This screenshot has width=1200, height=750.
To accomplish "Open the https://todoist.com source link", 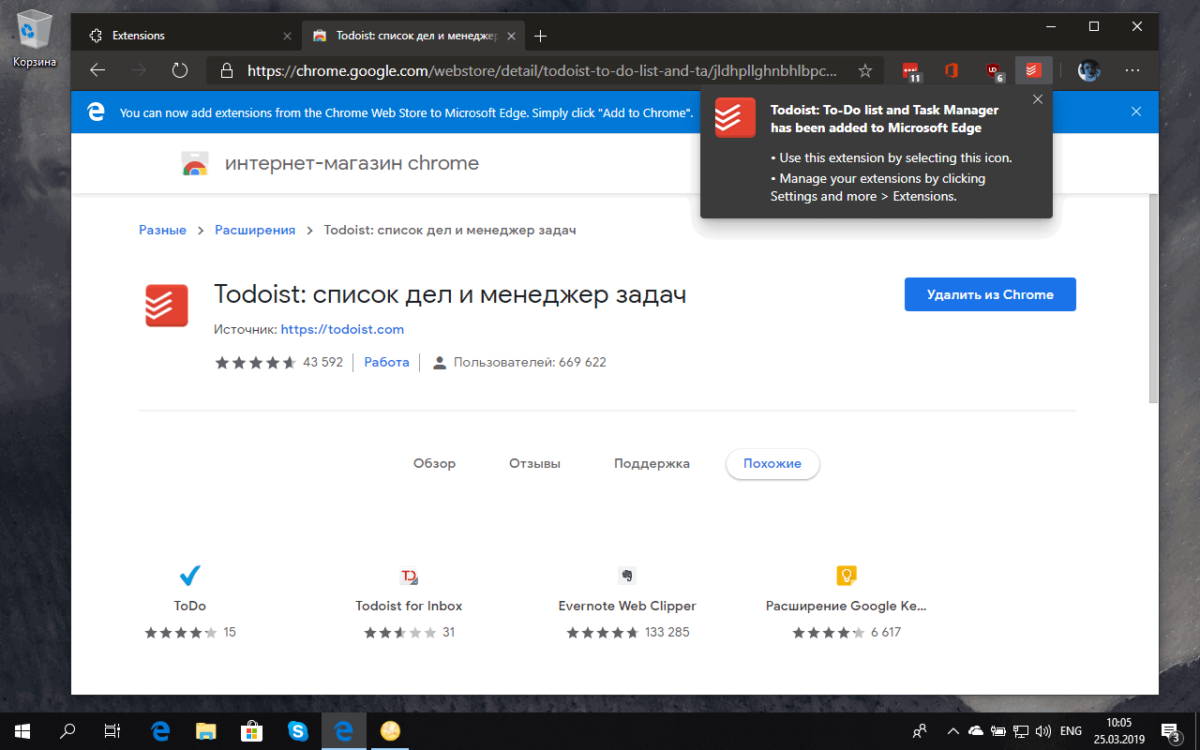I will (x=342, y=329).
